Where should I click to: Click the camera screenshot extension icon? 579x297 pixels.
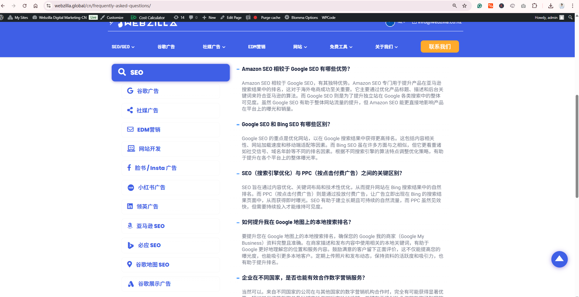tap(523, 6)
